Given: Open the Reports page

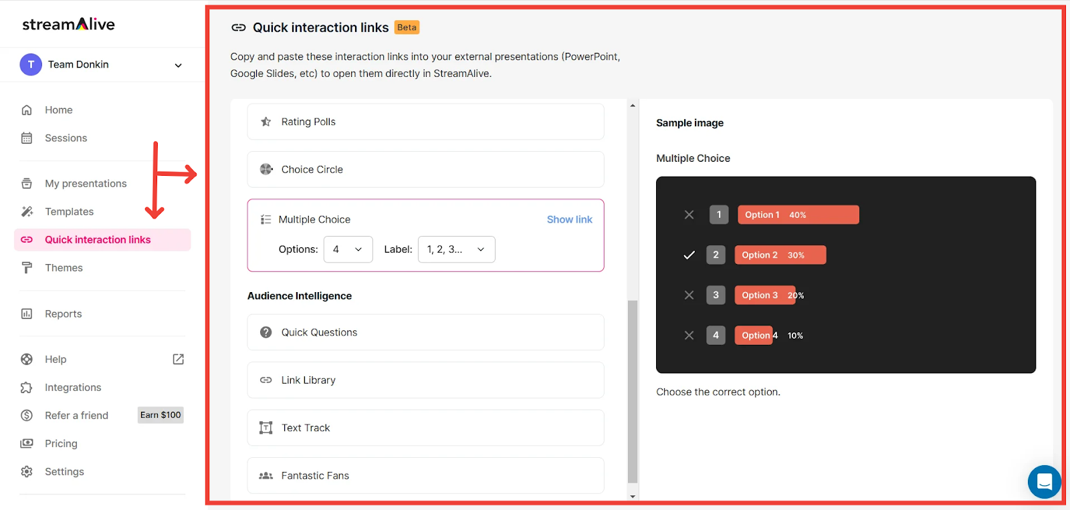Looking at the screenshot, I should pyautogui.click(x=64, y=314).
